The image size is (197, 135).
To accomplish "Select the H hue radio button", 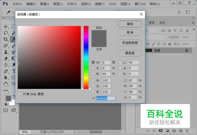I will coord(93,62).
